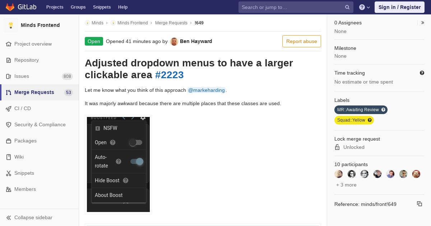Screen dimensions: 431x226
Task: Click the Issues sidebar icon
Action: click(9, 76)
